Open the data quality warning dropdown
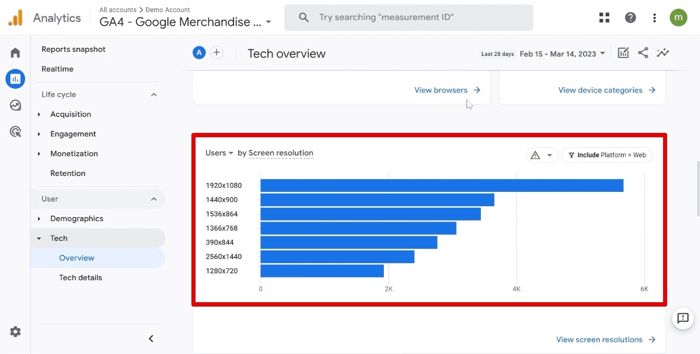The width and height of the screenshot is (700, 354). tap(542, 154)
